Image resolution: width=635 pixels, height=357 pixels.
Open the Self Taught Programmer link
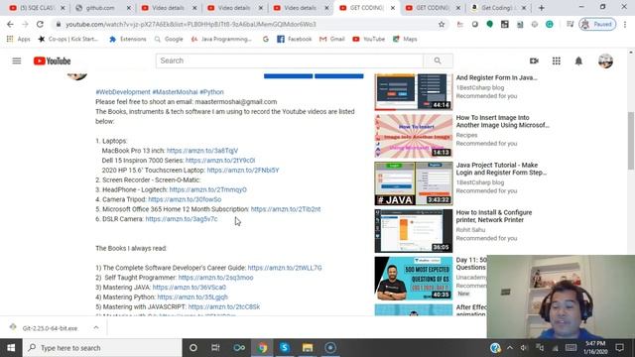215,278
